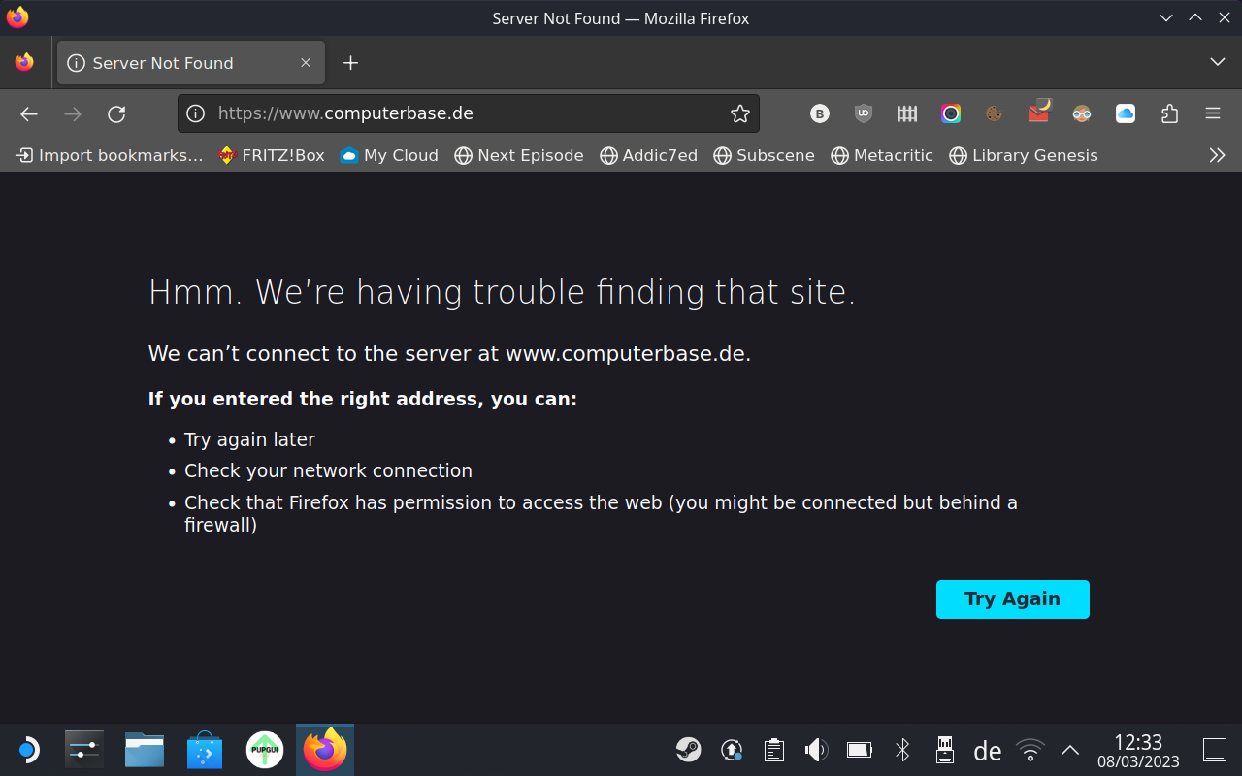Open the FRITZ!Box bookmark
This screenshot has height=776, width=1242.
(x=272, y=155)
